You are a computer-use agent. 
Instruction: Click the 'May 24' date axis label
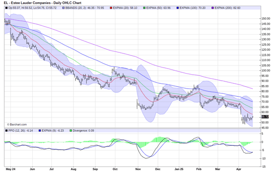pos(10,169)
